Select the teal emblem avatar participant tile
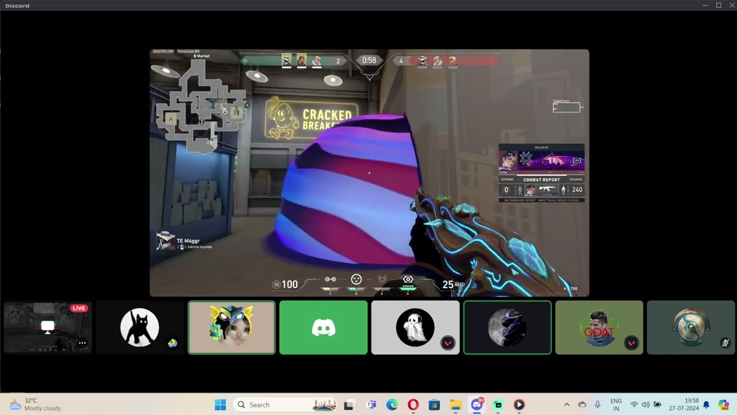737x415 pixels. click(x=691, y=327)
